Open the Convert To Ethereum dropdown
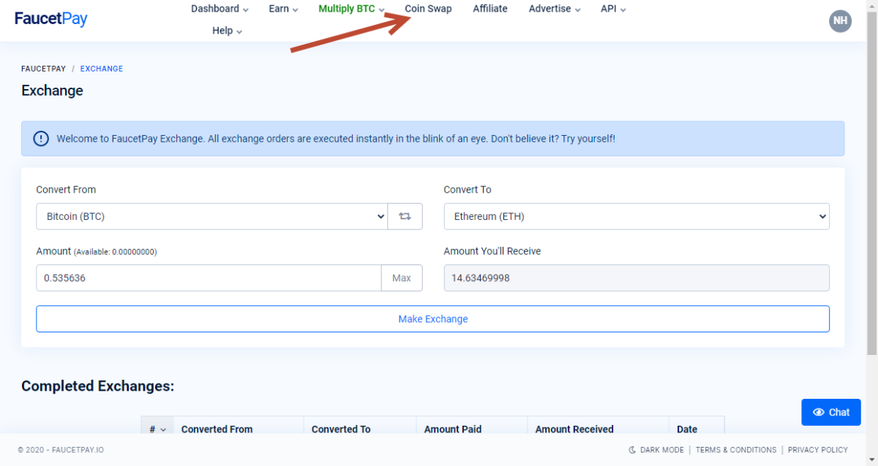The width and height of the screenshot is (878, 466). coord(637,216)
